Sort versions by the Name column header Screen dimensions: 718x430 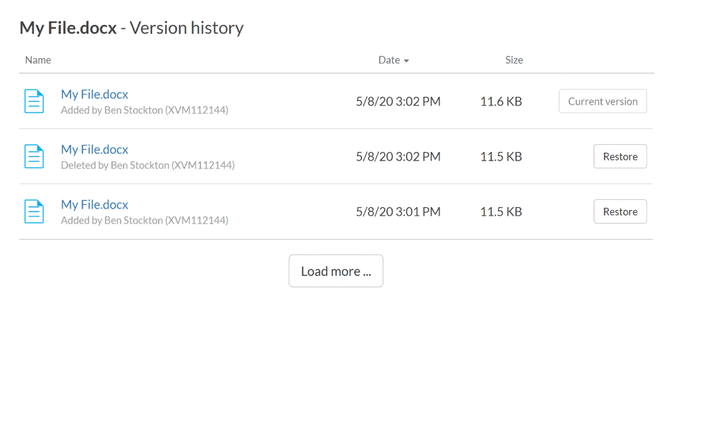point(38,60)
